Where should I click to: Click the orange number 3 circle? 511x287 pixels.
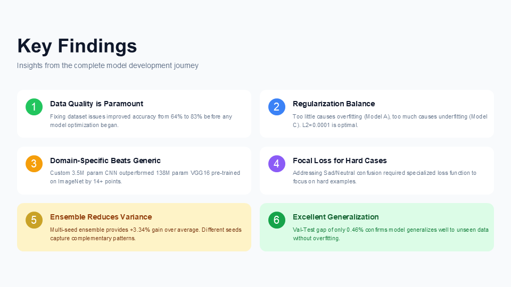[x=34, y=163]
